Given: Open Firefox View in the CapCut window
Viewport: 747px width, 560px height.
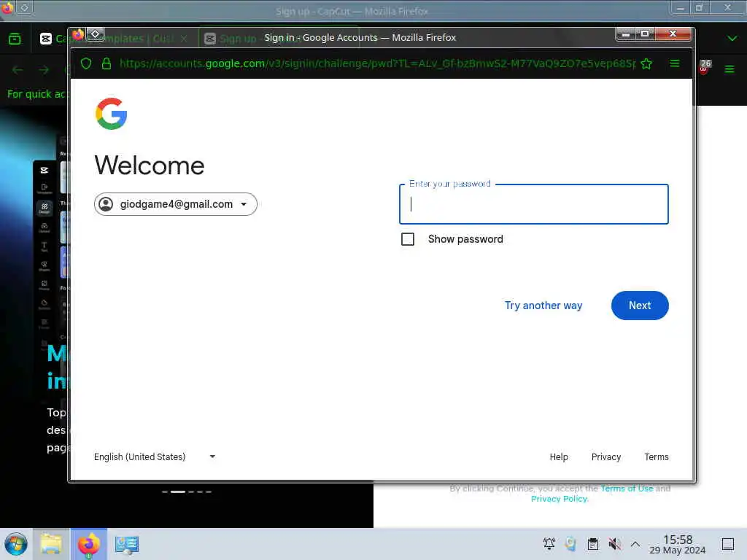Looking at the screenshot, I should pos(15,39).
